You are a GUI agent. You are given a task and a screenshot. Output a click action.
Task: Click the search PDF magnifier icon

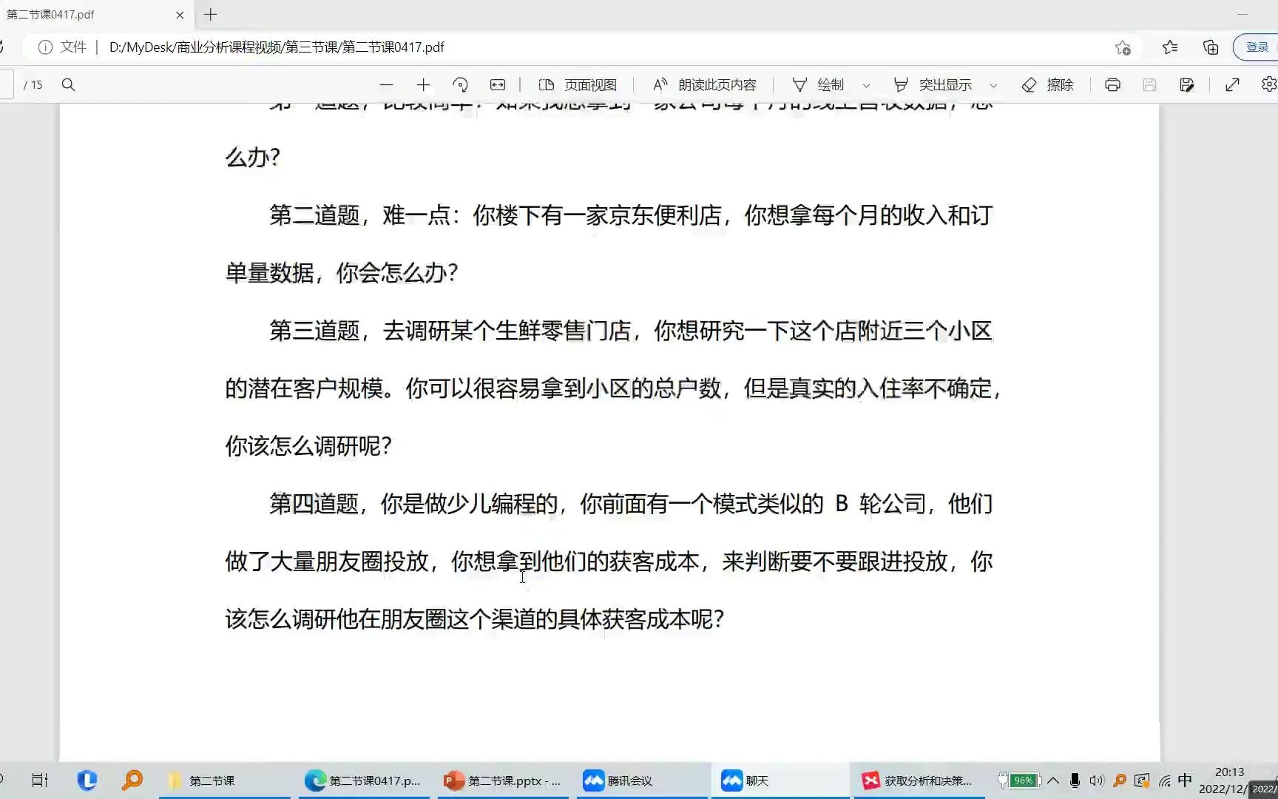pyautogui.click(x=68, y=85)
